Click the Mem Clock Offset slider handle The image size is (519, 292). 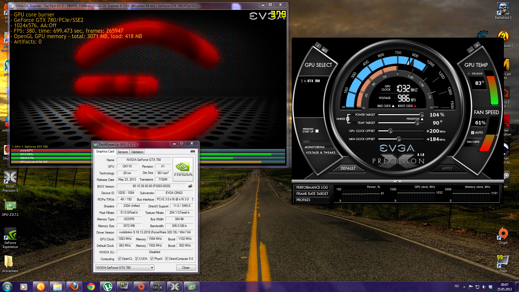398,139
